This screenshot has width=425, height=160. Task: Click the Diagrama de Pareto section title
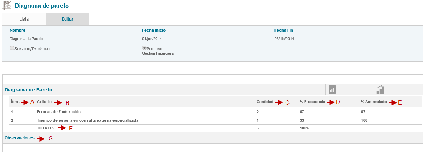click(x=28, y=90)
